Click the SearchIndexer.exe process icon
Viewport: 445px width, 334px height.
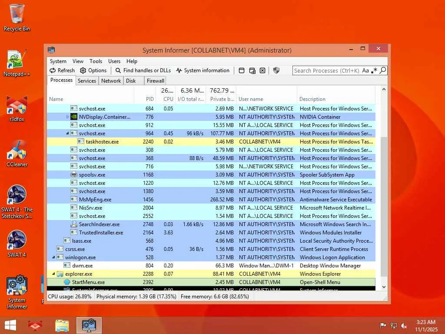tap(73, 224)
